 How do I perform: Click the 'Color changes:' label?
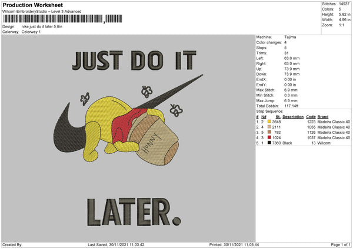click(x=269, y=42)
